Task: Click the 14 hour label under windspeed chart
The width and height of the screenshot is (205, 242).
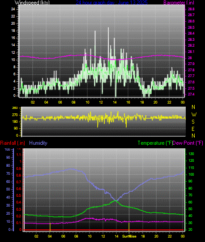Action: 115,102
